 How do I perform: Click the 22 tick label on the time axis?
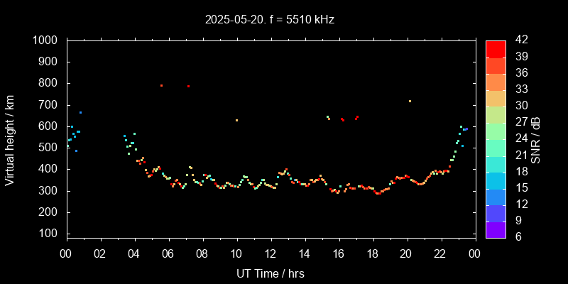[440, 253]
